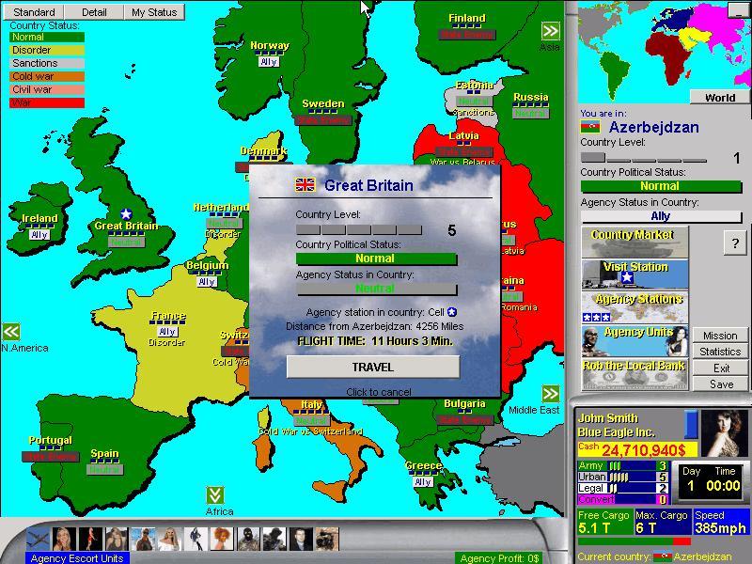Click the Rob the Local Bank banner
This screenshot has height=564, width=752.
click(634, 372)
